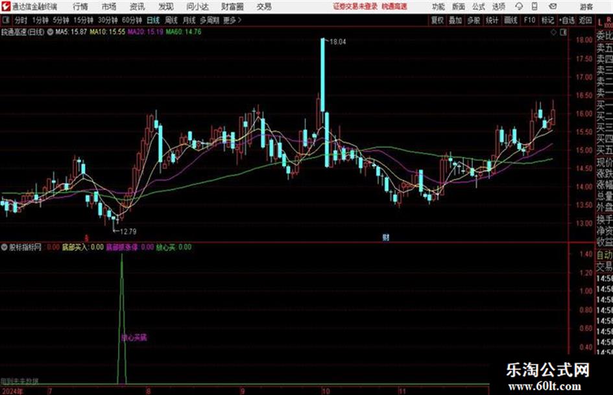Click the 2024年 date axis label
The height and width of the screenshot is (395, 613).
tap(12, 391)
